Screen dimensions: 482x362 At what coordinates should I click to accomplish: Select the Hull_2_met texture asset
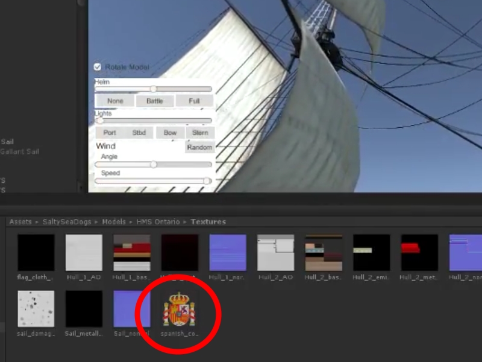pos(419,253)
